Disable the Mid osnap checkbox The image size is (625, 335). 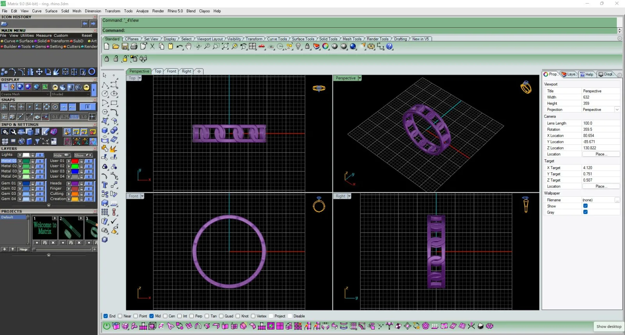152,316
